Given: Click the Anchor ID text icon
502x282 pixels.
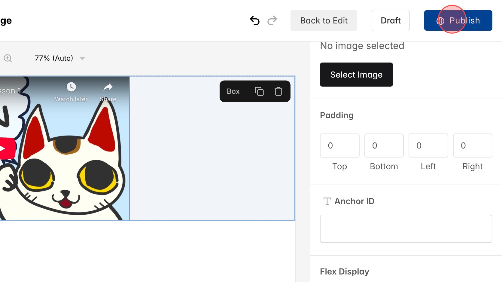Looking at the screenshot, I should pos(327,201).
